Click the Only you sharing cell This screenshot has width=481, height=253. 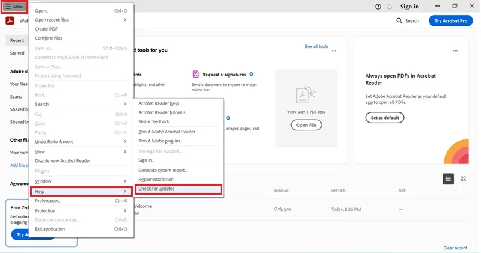click(x=282, y=209)
